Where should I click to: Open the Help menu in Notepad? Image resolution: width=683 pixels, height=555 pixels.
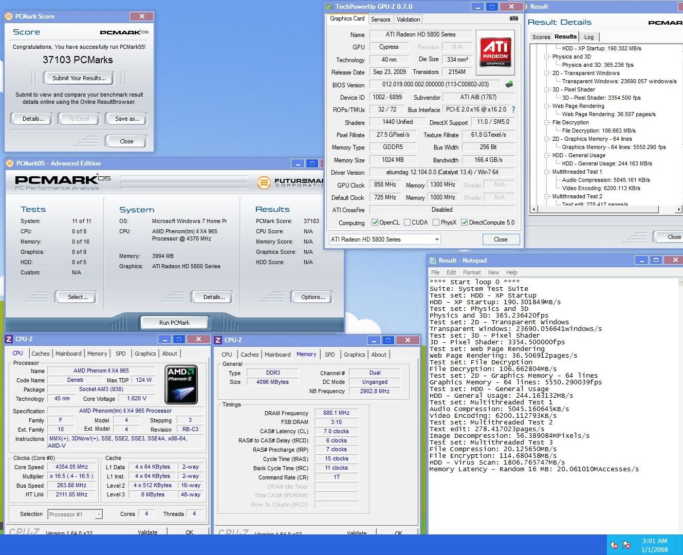point(512,272)
